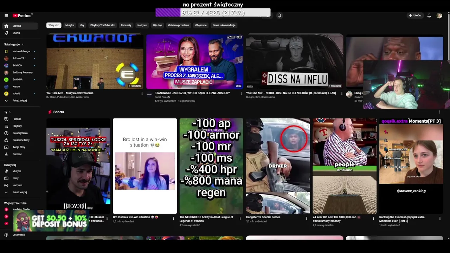Play the Ekwador YouTube Mix thumbnail
This screenshot has width=450, height=253.
[x=95, y=61]
